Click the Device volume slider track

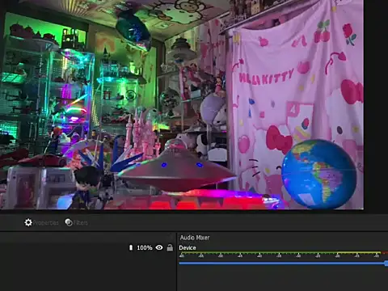[282, 264]
